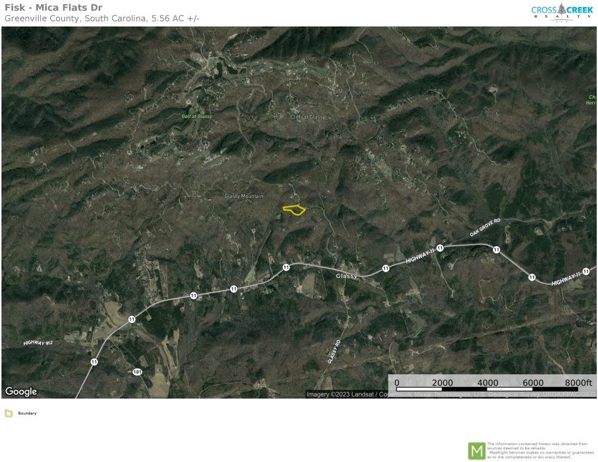Click the Route 11 shield nearest Route 101
Image resolution: width=598 pixels, height=462 pixels.
pyautogui.click(x=94, y=362)
